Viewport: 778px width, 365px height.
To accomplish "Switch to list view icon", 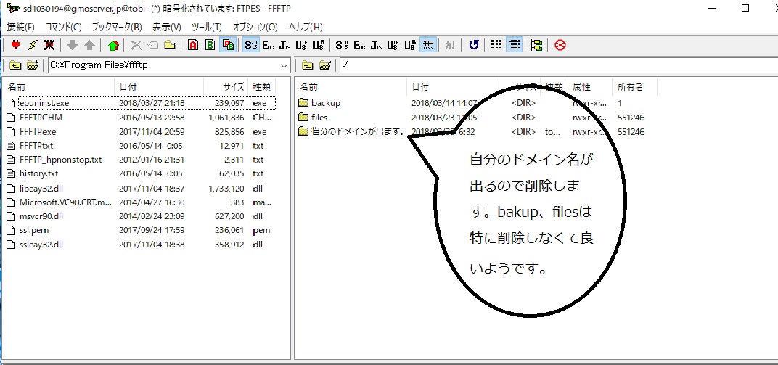I will [x=496, y=45].
